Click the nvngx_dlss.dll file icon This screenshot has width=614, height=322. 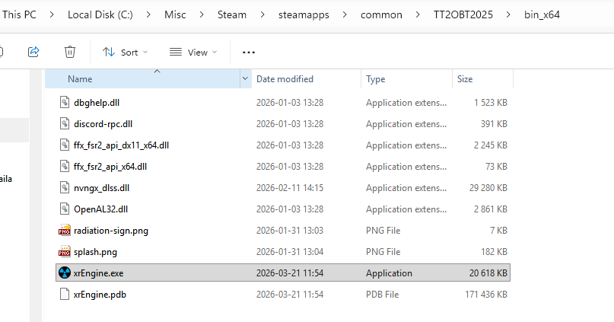click(64, 187)
